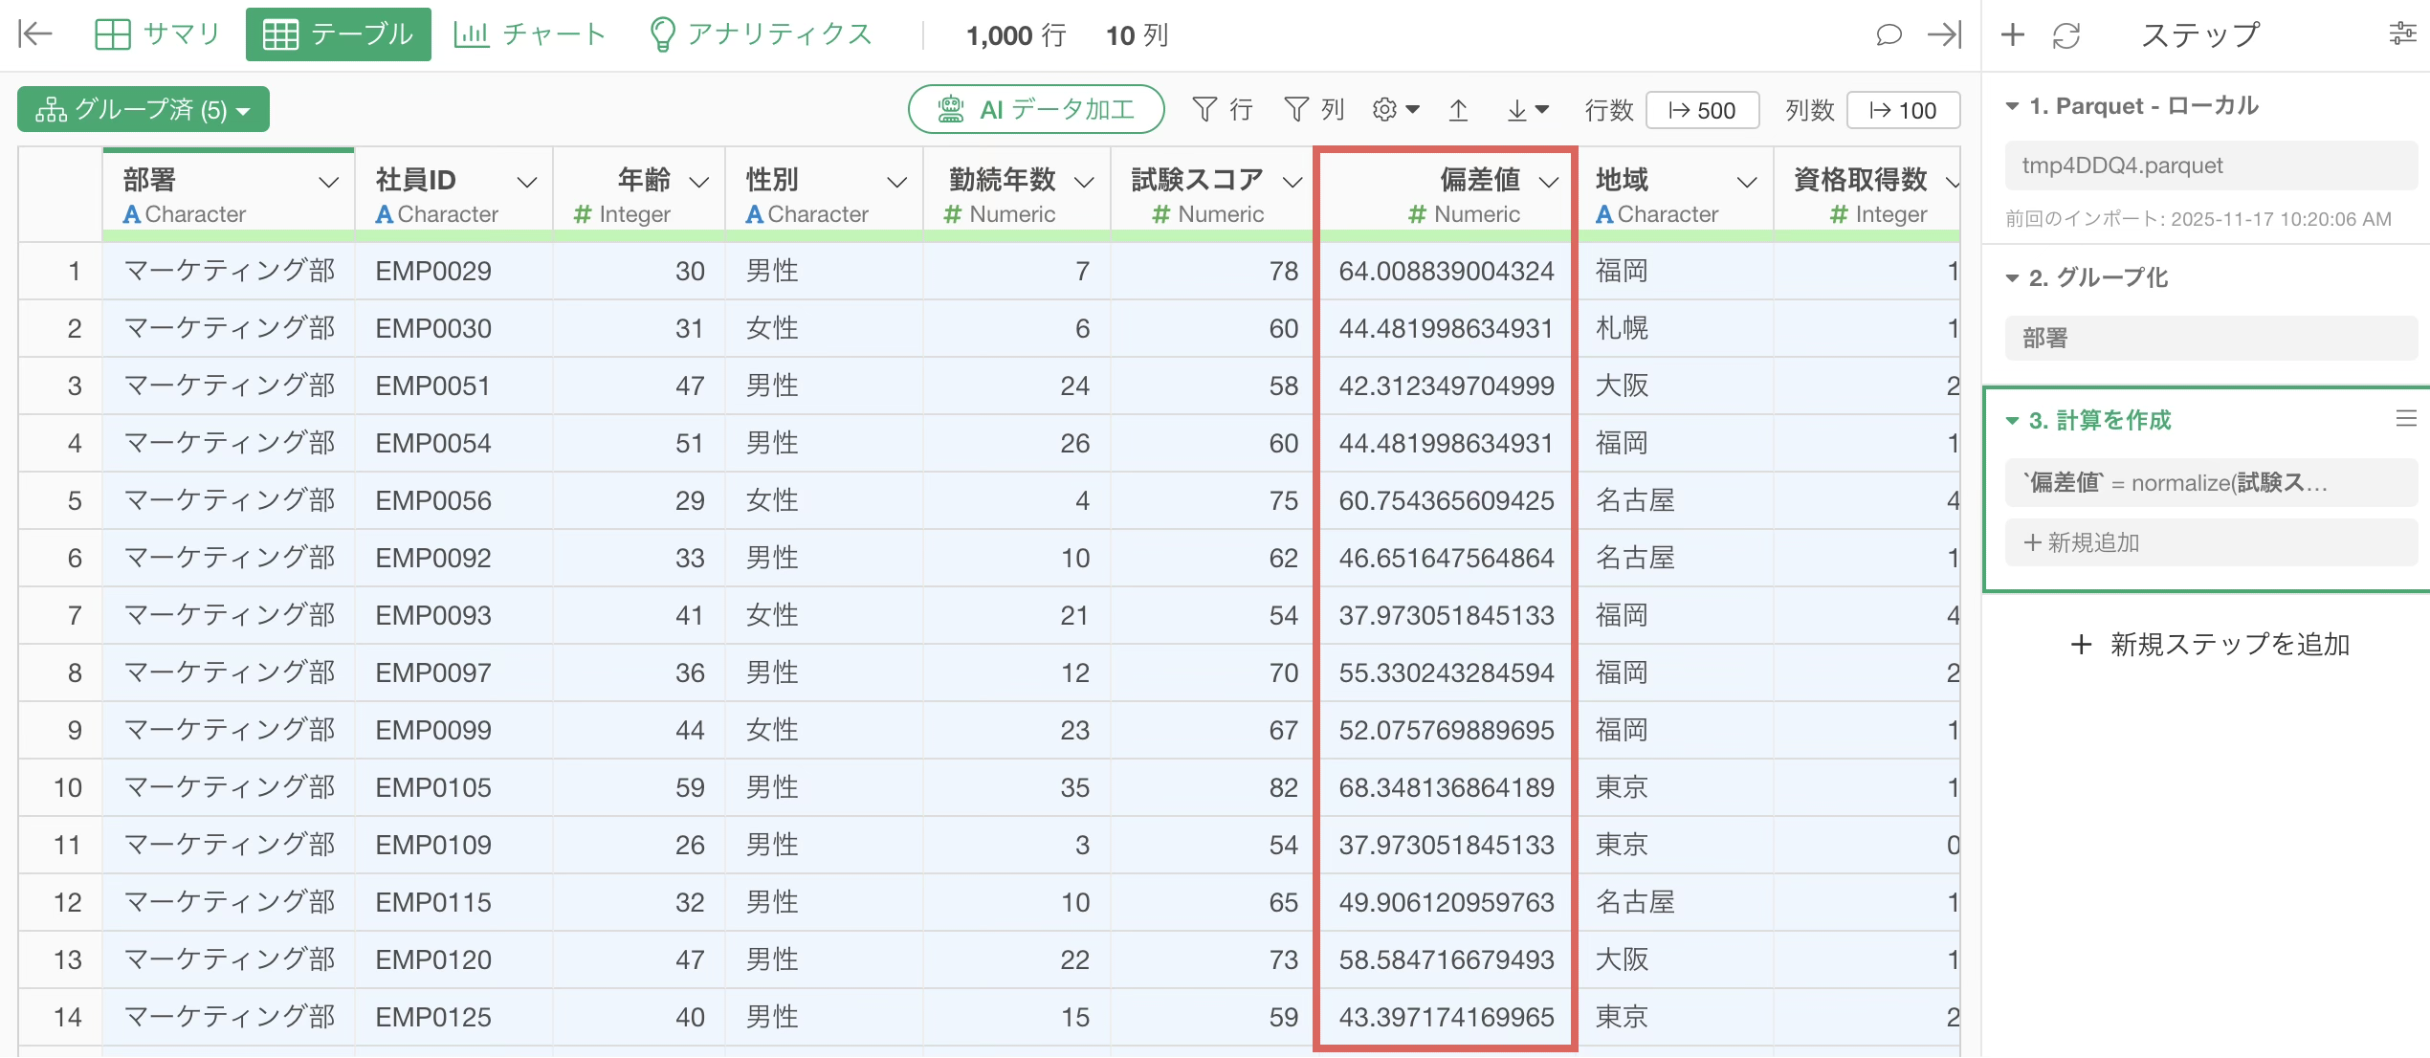Open 偏差値 column header menu
This screenshot has height=1058, width=2430.
pyautogui.click(x=1549, y=182)
